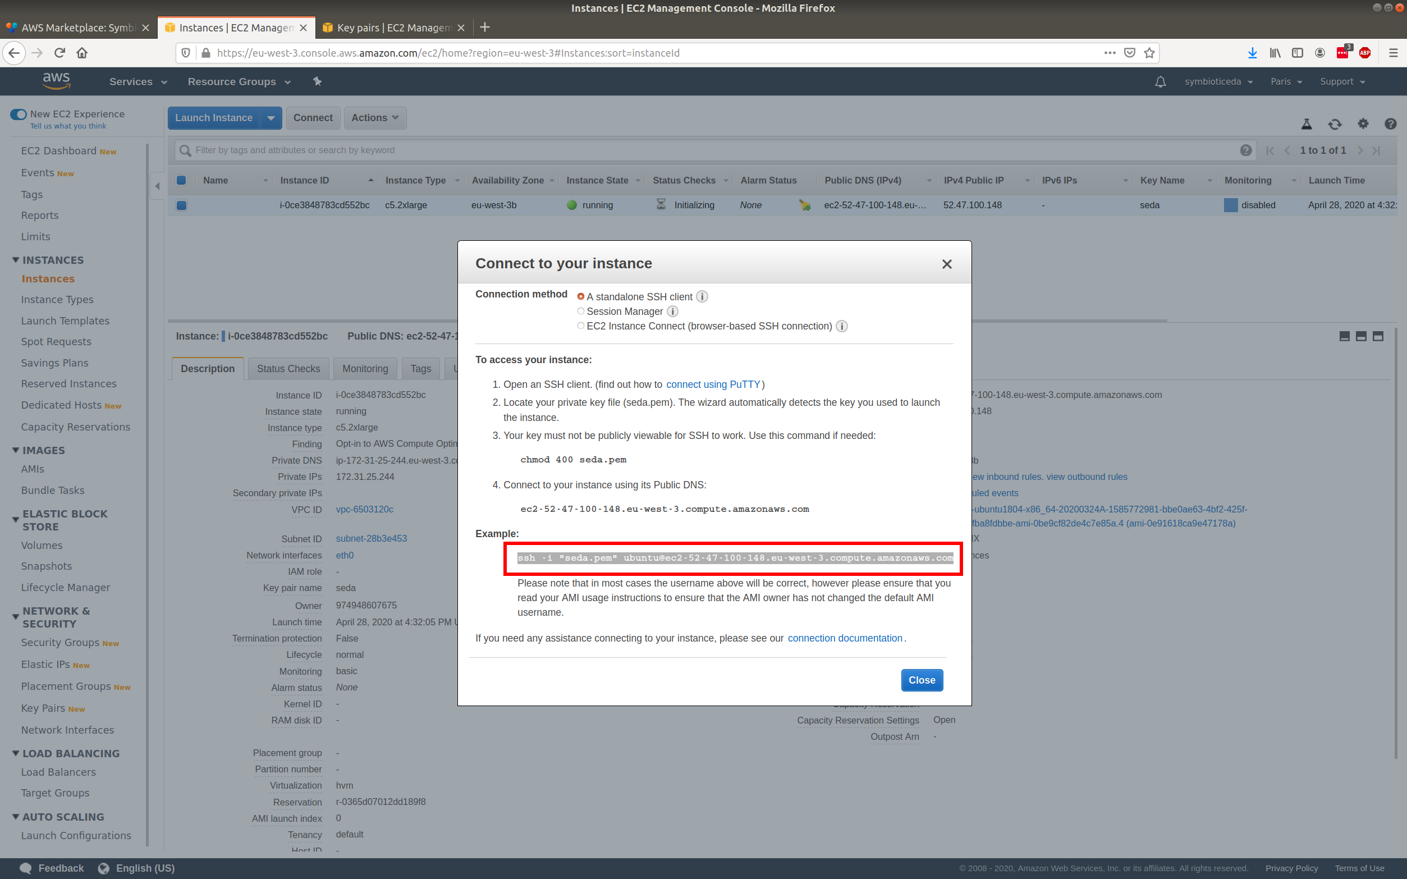The height and width of the screenshot is (879, 1407).
Task: Select Session Manager connection method
Action: (x=580, y=312)
